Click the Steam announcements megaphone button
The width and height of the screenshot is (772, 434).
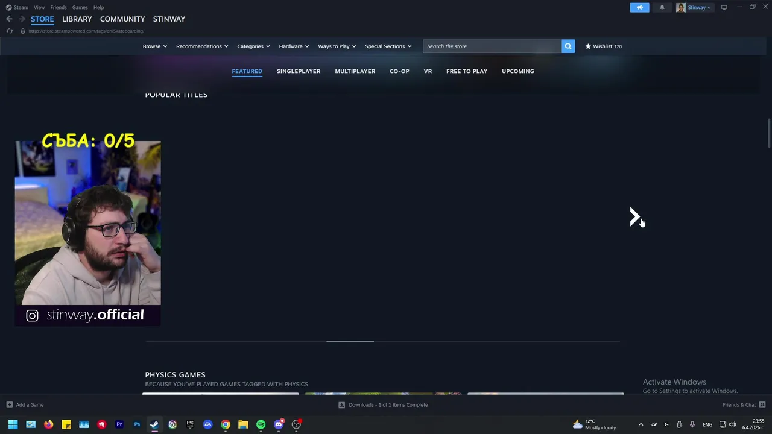(x=640, y=7)
